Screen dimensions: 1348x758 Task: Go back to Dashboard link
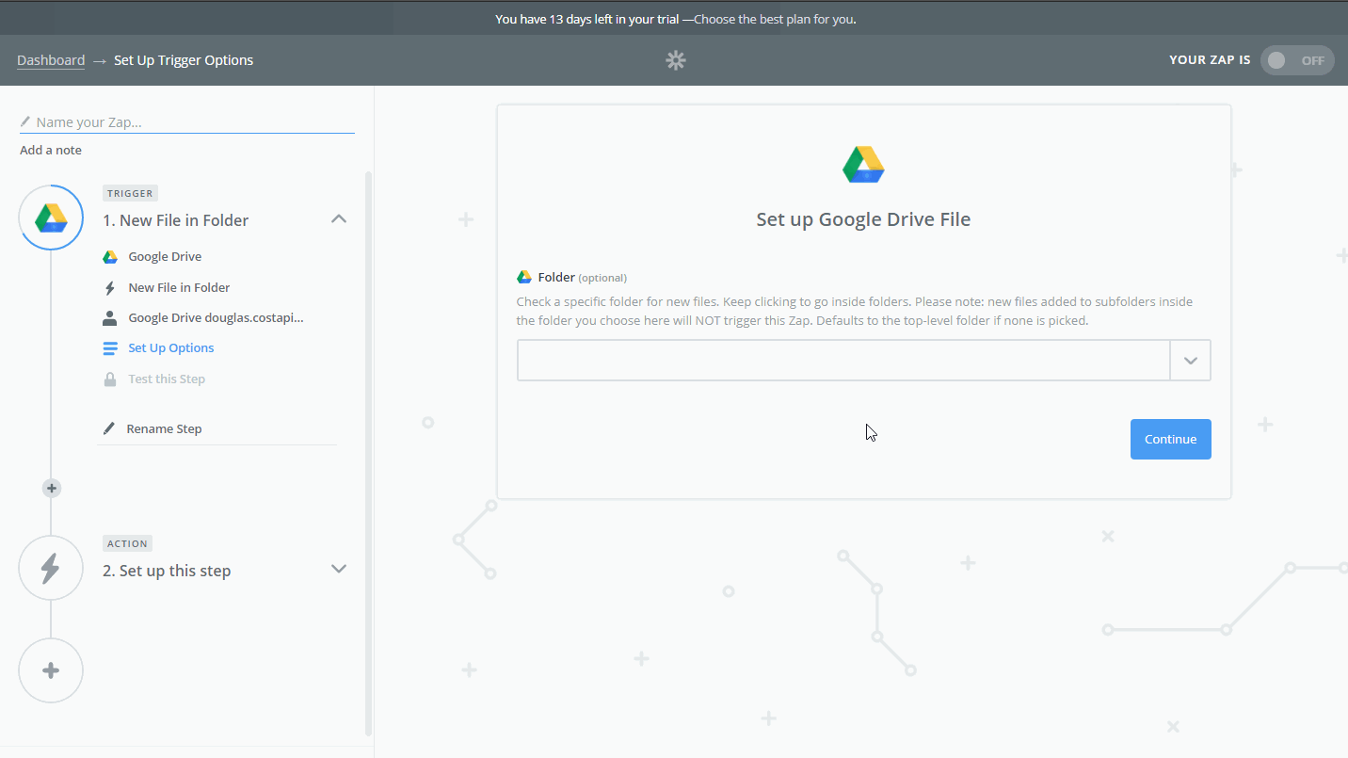tap(51, 60)
